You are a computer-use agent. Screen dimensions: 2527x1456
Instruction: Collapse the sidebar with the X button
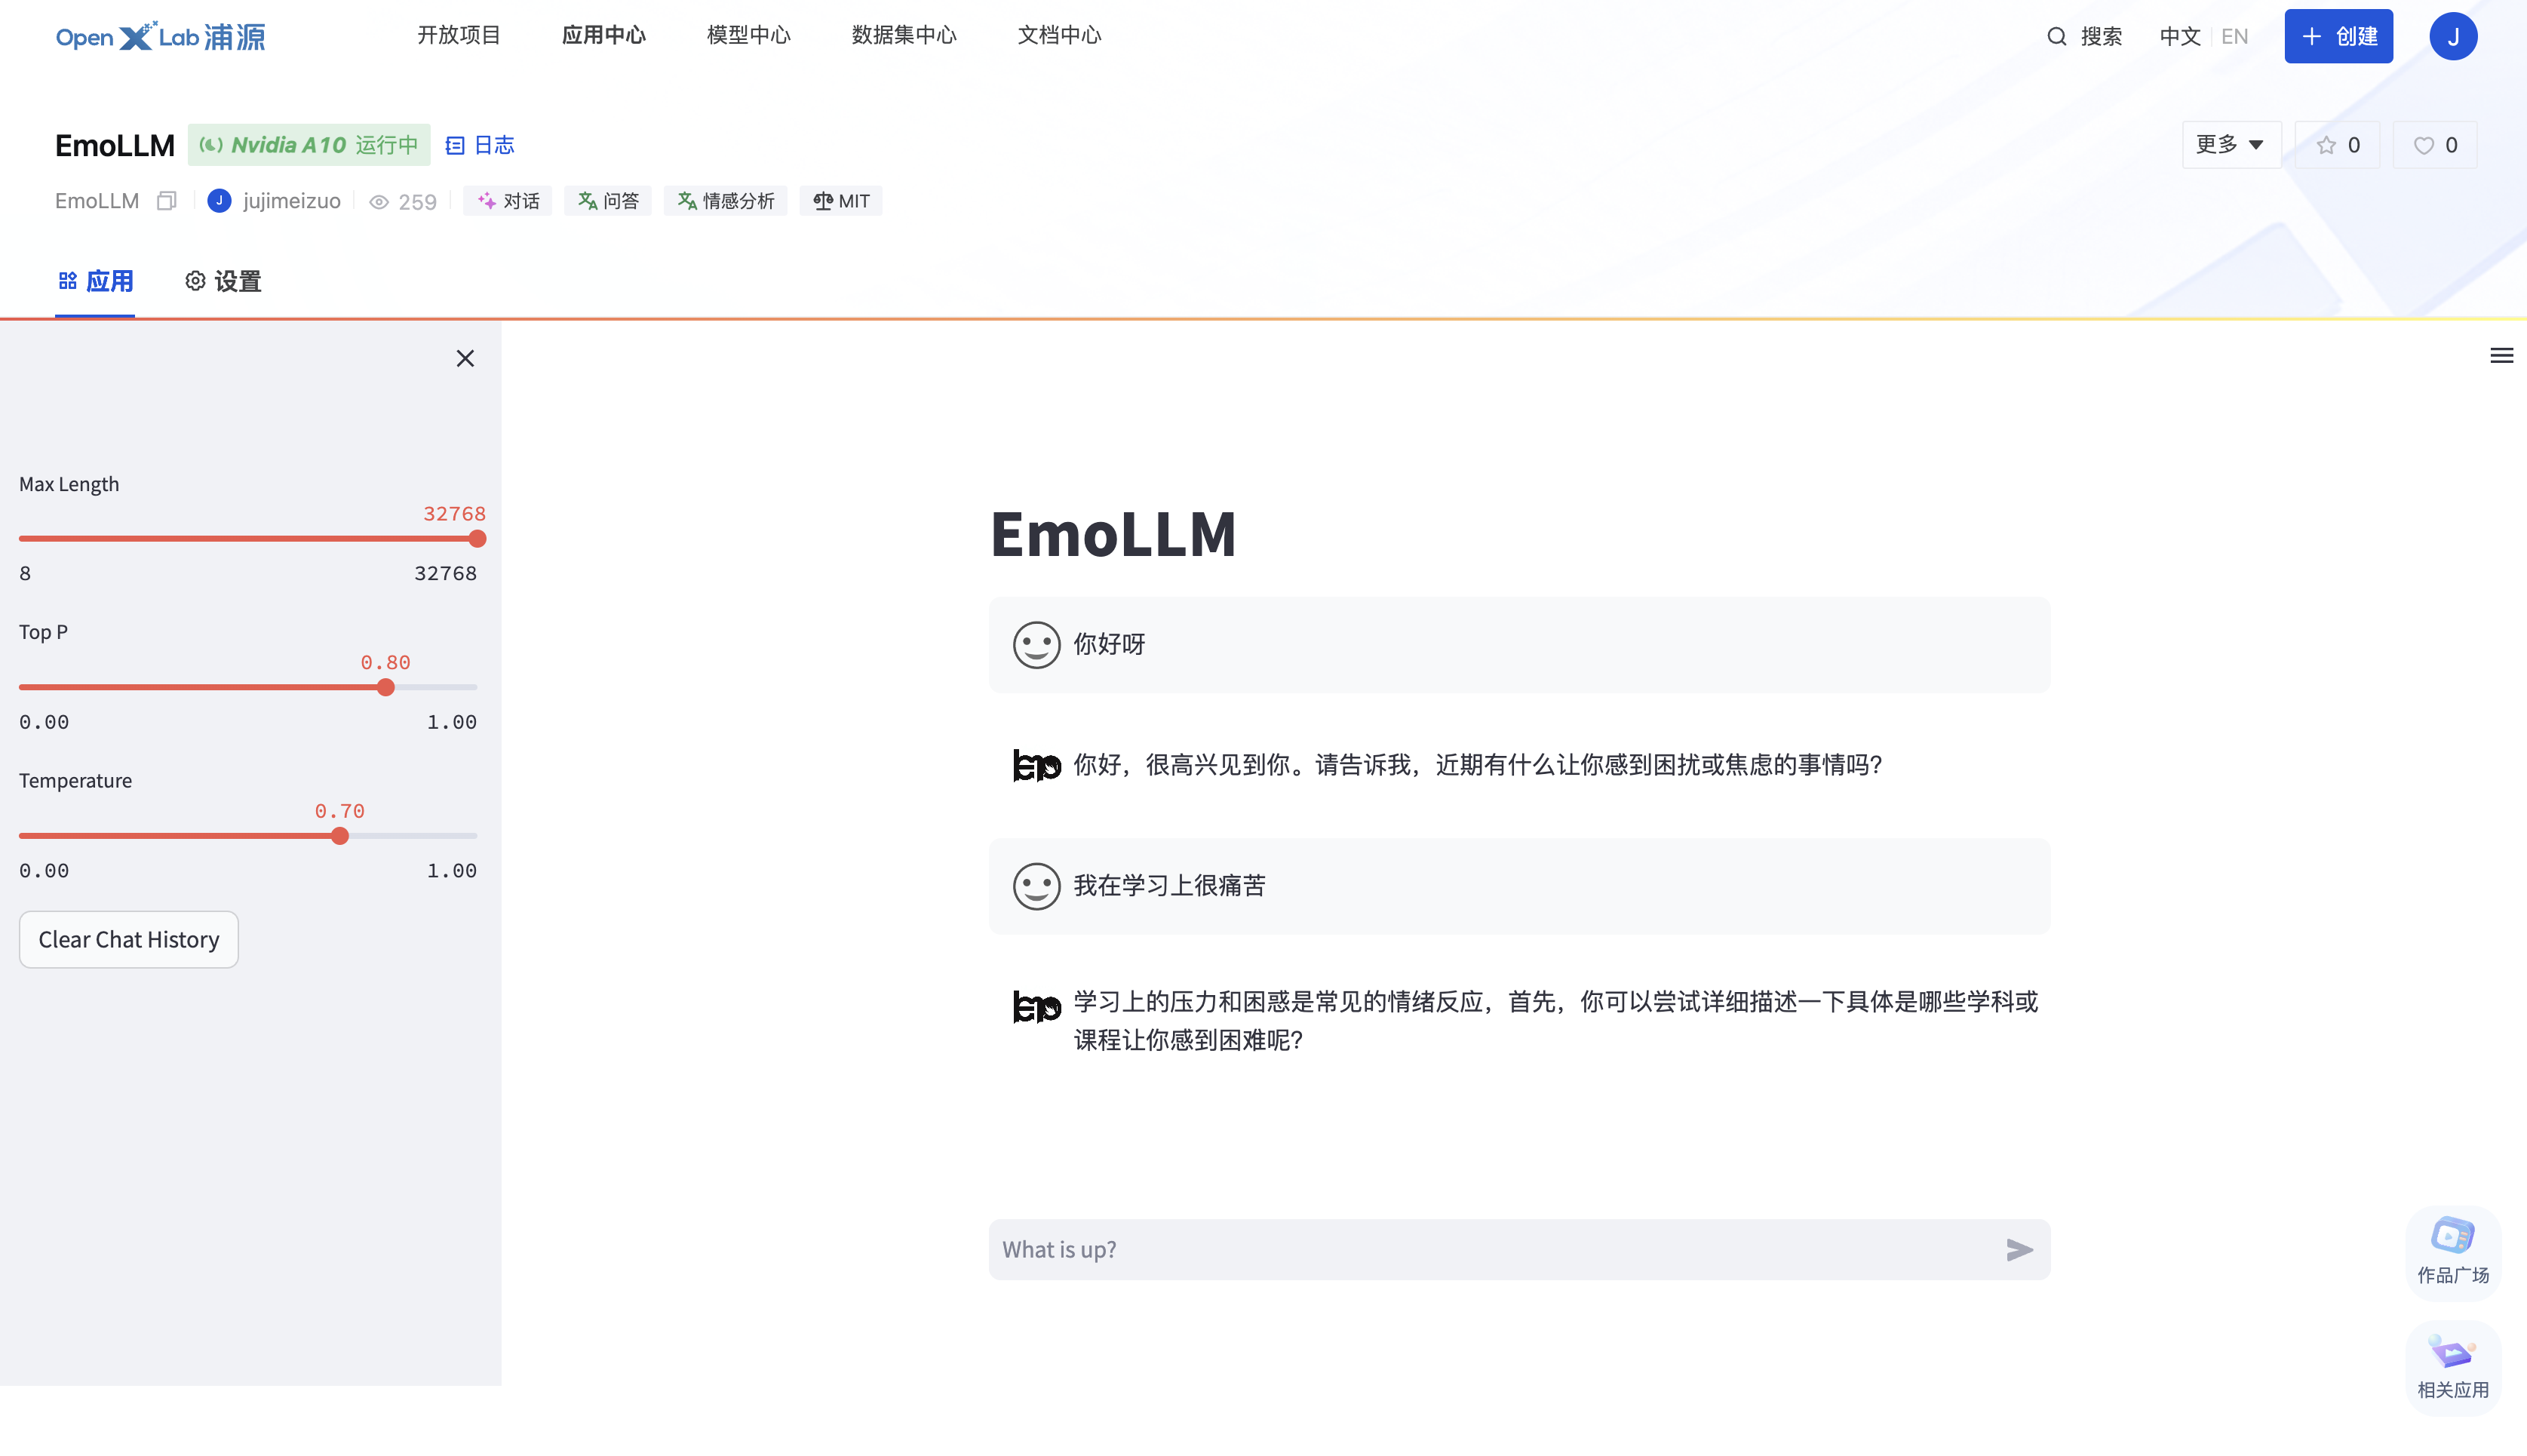click(465, 359)
